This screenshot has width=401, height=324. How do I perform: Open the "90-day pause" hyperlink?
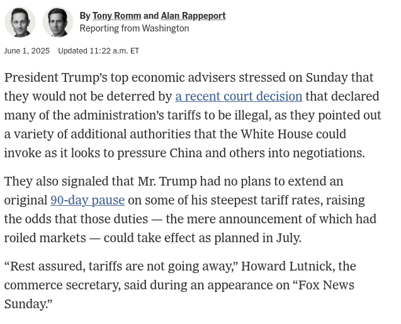point(88,200)
